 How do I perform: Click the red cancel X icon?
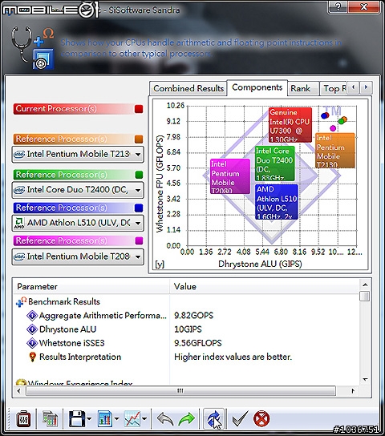(x=261, y=418)
